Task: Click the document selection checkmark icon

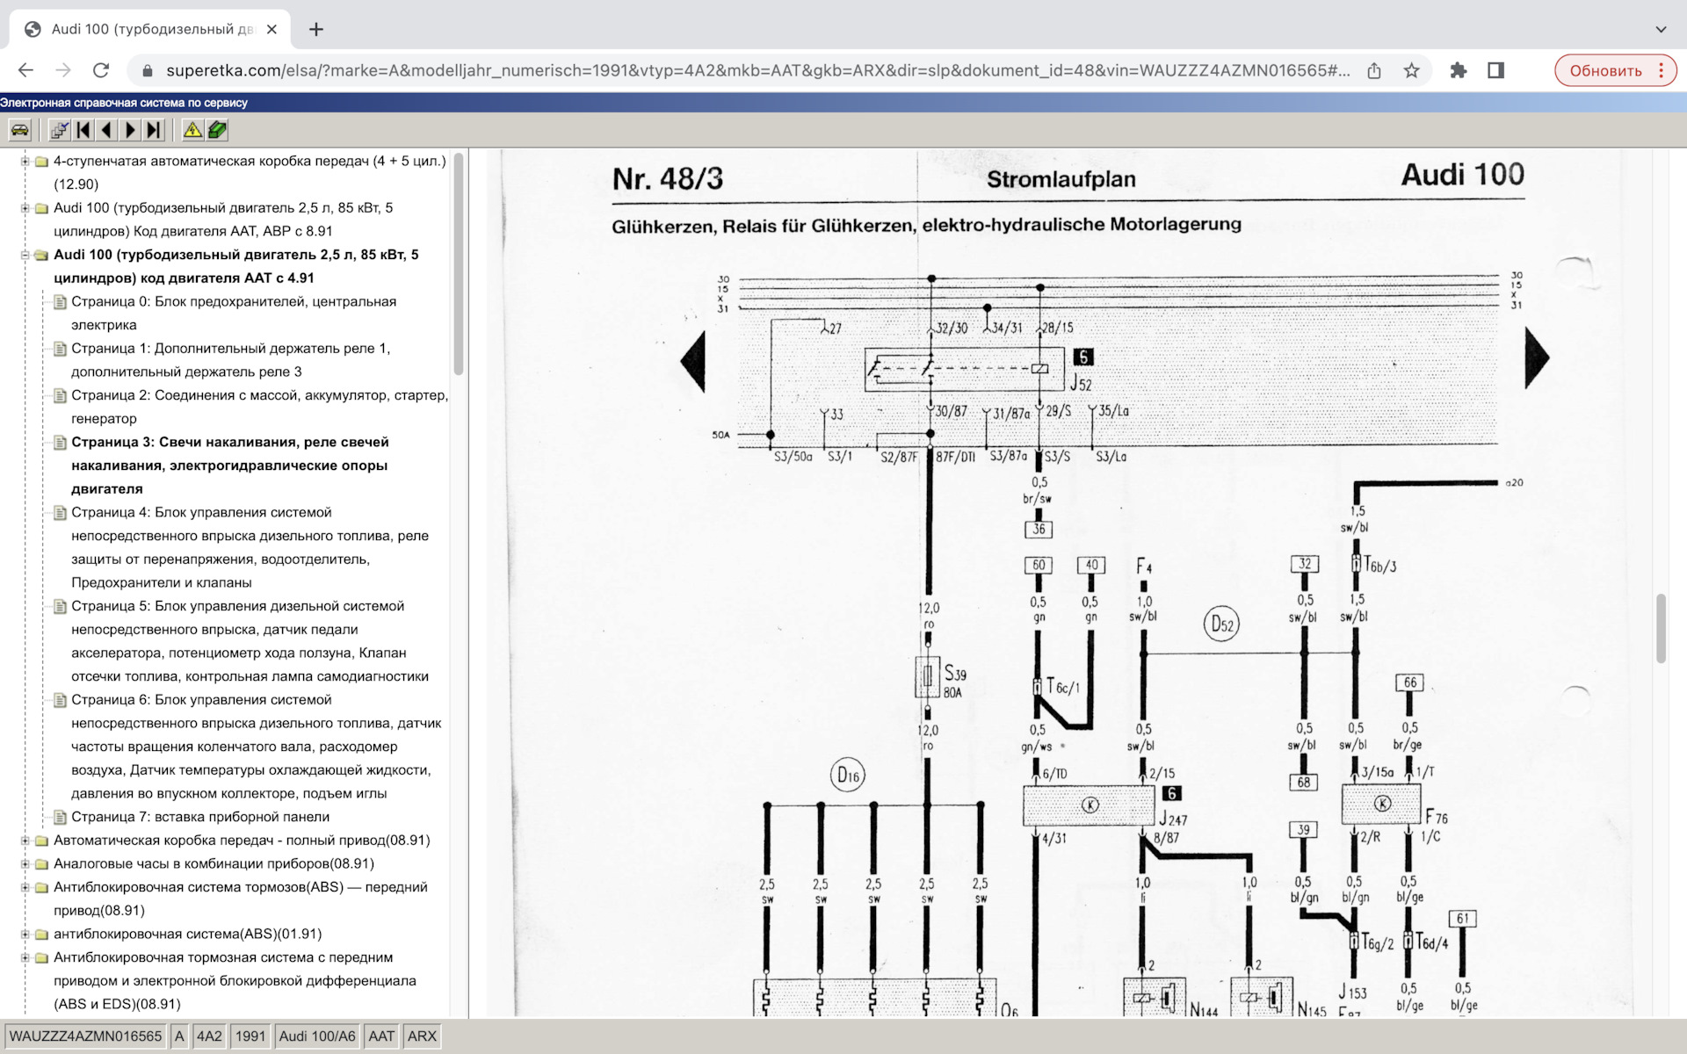Action: click(x=59, y=131)
